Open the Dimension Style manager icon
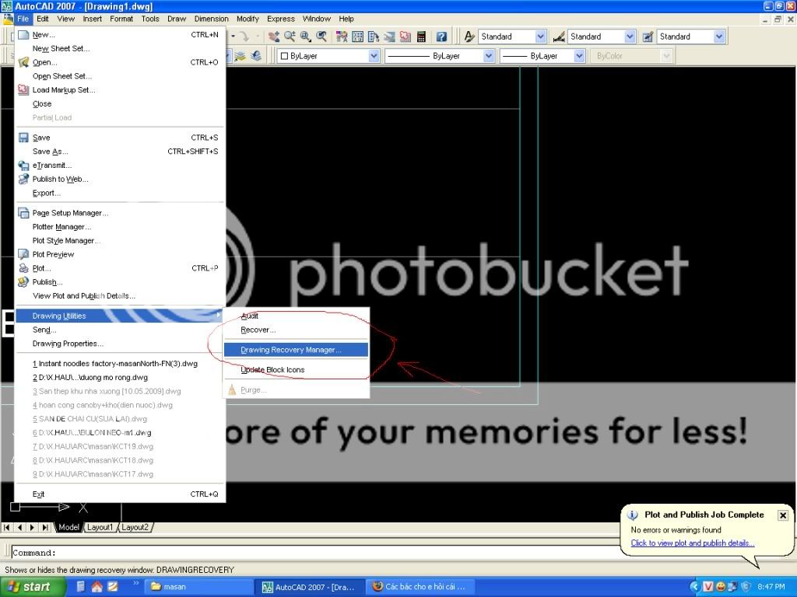 coord(559,37)
